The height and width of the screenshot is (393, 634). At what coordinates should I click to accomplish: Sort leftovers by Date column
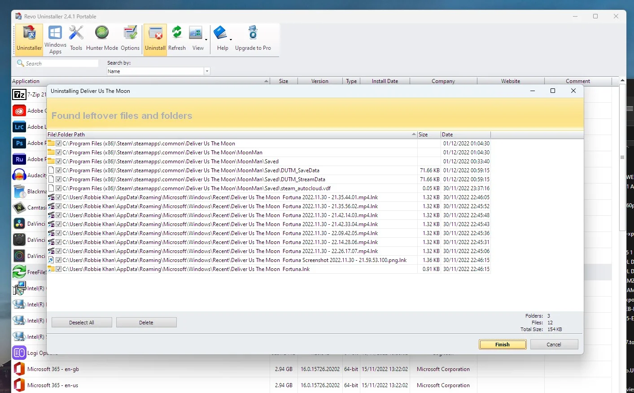tap(466, 135)
